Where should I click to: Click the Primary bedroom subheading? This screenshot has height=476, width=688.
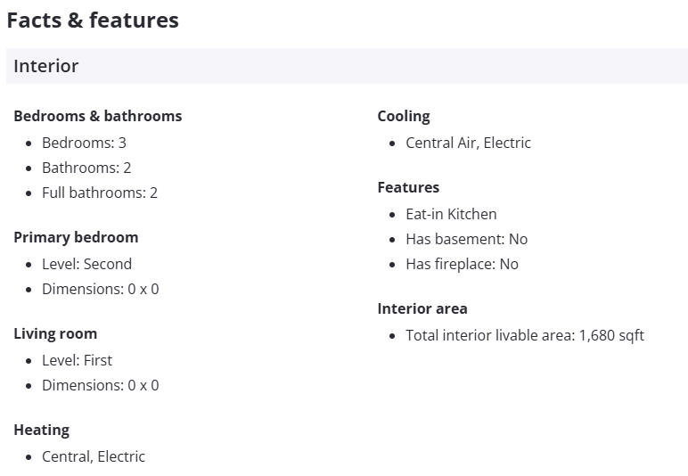[76, 237]
